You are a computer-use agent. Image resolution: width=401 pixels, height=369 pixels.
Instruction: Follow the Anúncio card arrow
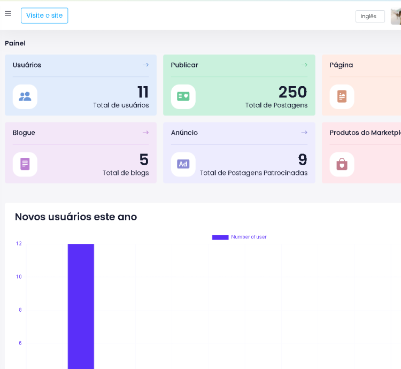pos(304,132)
